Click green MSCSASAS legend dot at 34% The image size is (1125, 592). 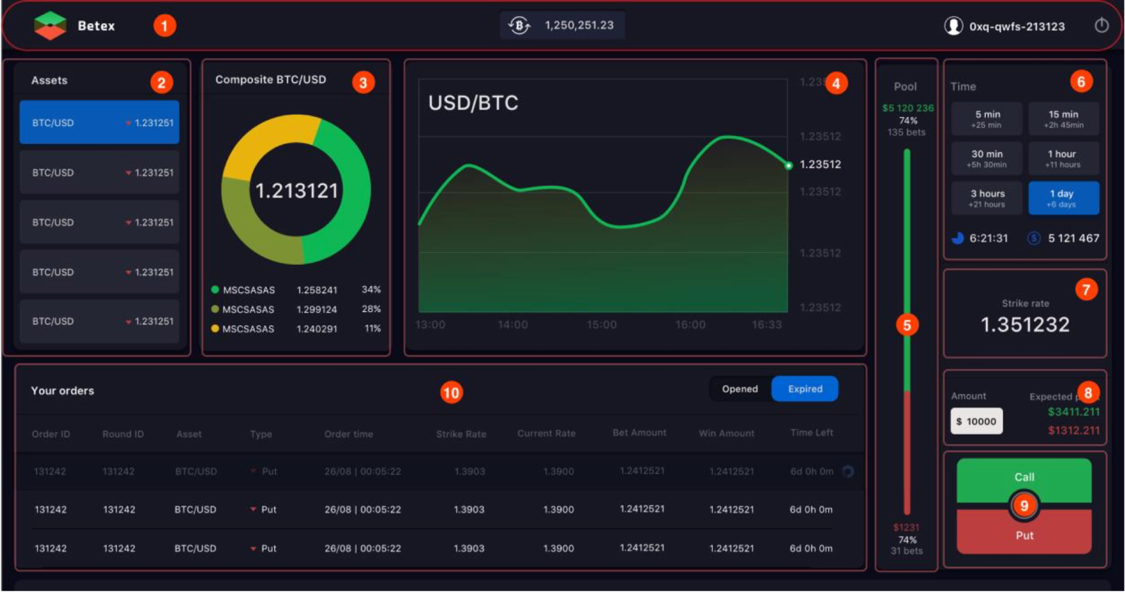click(x=215, y=289)
